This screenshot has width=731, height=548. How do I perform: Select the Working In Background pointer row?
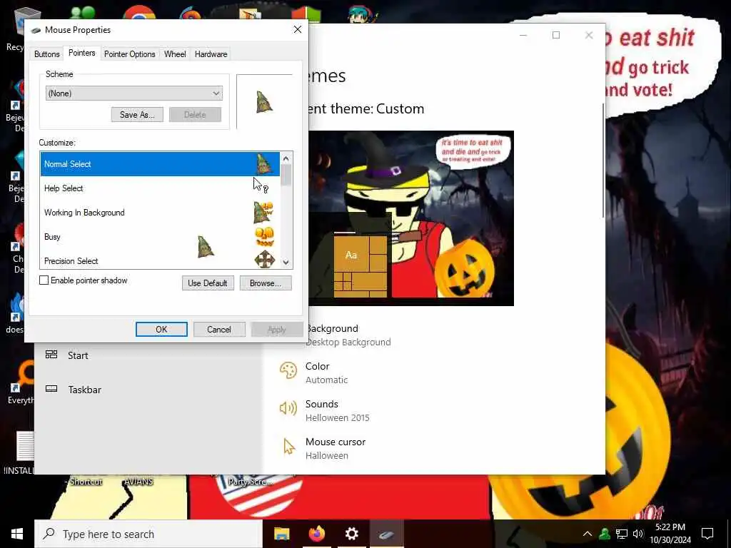click(159, 213)
